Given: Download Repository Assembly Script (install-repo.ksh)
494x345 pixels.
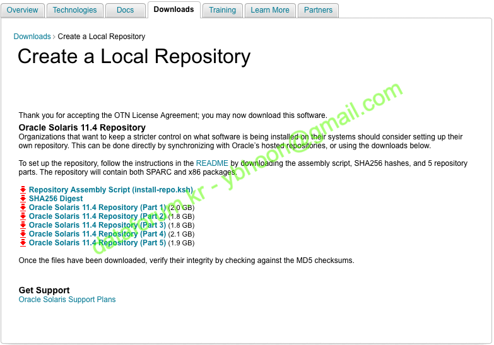Looking at the screenshot, I should coord(111,190).
